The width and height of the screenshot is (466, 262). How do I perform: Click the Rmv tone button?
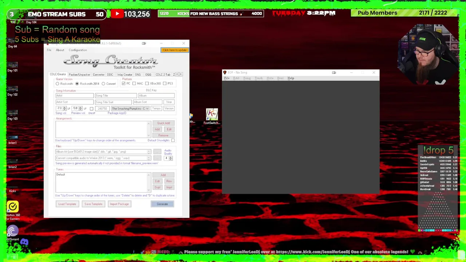coord(169,181)
